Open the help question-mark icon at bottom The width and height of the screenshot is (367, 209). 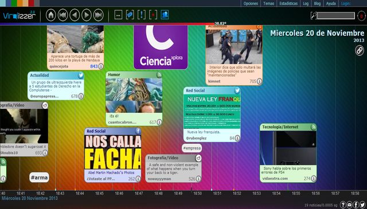[x=343, y=205]
